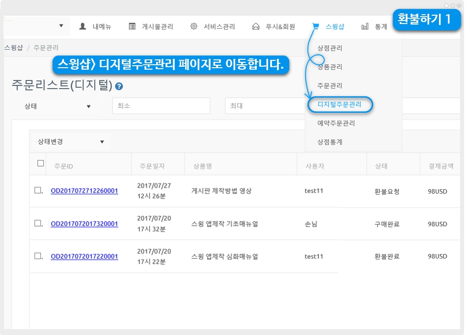Viewport: 466px width, 335px height.
Task: Toggle the select-all checkbox in table header
Action: click(x=41, y=163)
